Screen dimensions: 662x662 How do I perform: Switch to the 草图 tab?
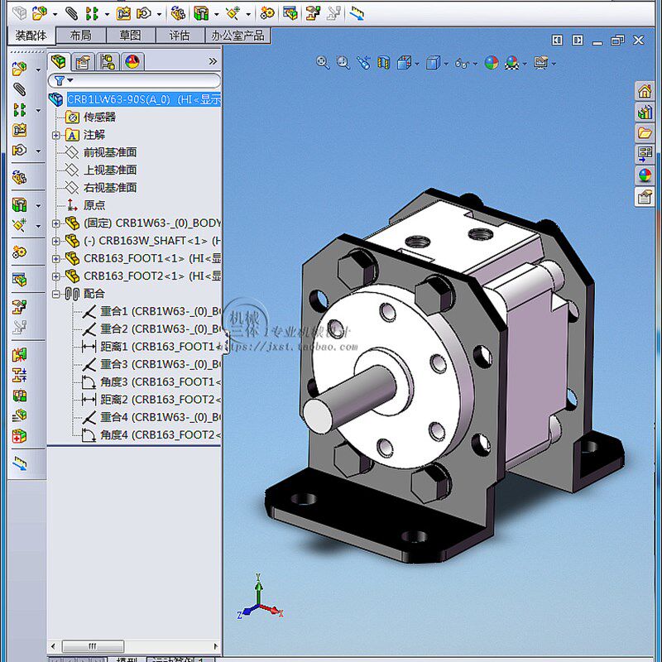(x=131, y=36)
